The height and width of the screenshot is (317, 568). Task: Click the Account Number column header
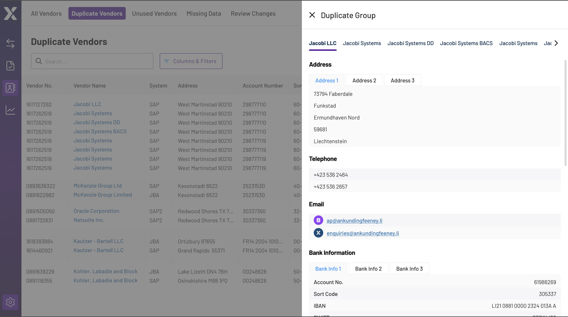pos(263,86)
